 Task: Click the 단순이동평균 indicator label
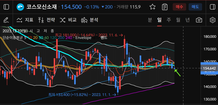[x=13, y=38]
